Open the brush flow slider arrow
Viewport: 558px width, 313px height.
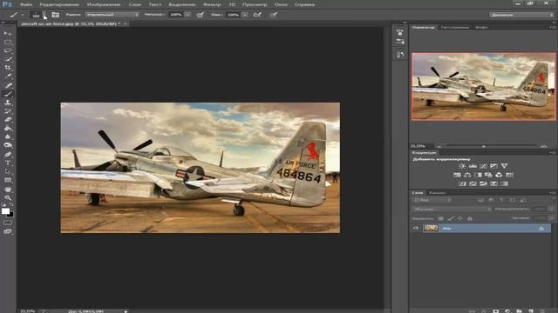click(245, 15)
